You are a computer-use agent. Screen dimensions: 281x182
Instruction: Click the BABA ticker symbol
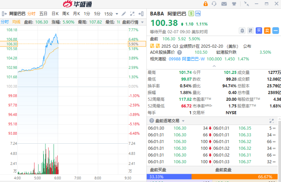tap(157, 14)
